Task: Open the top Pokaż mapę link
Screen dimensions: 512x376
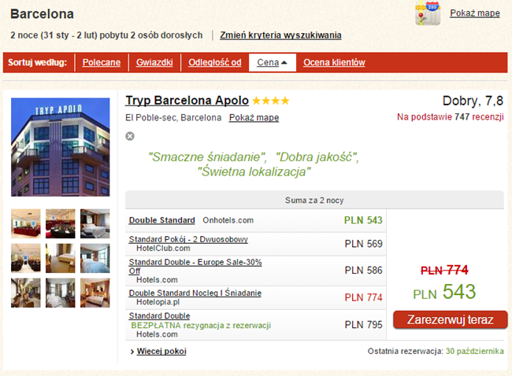Action: [x=475, y=13]
